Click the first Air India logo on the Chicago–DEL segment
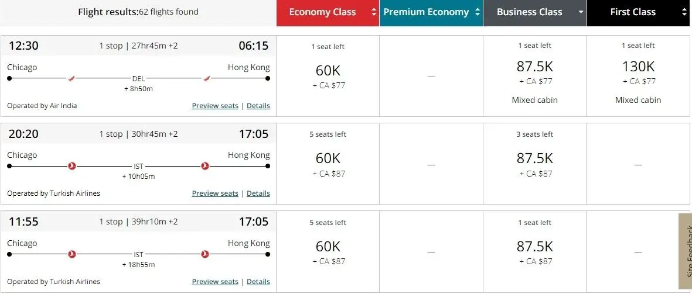Screen dimensions: 692x294 (72, 78)
